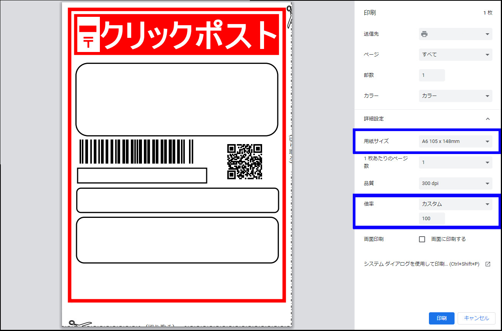Click the external link icon beside system dialog
This screenshot has width=502, height=331.
click(488, 264)
